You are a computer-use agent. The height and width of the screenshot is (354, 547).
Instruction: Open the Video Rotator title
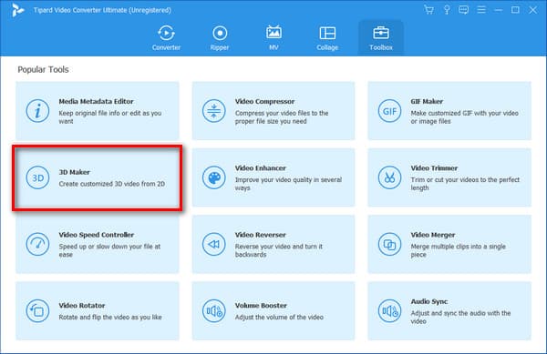82,306
